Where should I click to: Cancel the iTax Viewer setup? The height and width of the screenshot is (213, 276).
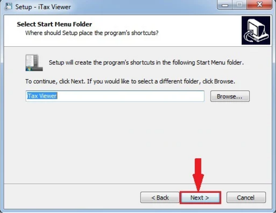coord(246,197)
